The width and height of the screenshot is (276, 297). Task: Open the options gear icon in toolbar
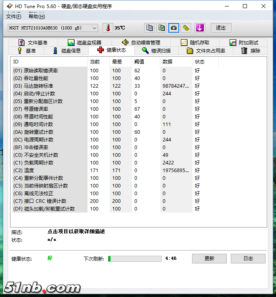186,28
